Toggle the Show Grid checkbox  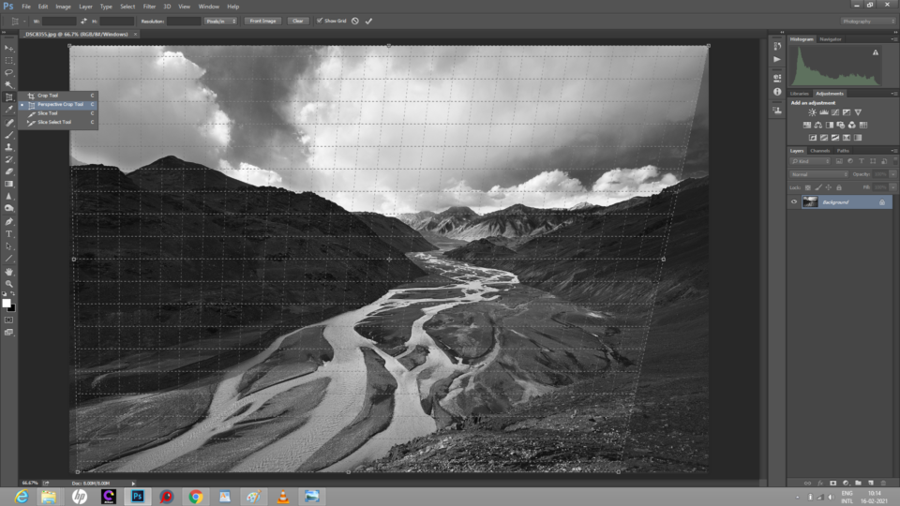click(x=320, y=21)
